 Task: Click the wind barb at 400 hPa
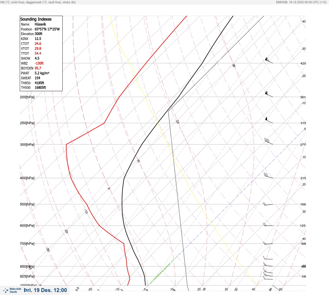[x=269, y=175]
